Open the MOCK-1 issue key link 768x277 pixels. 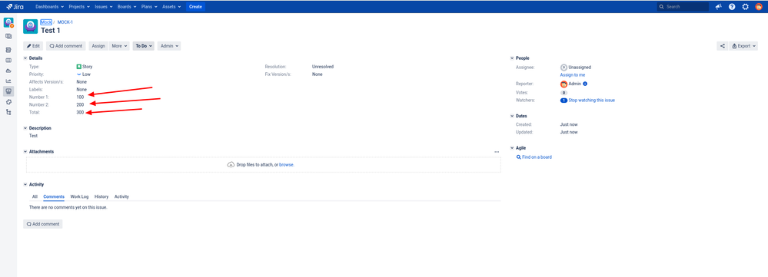[65, 22]
